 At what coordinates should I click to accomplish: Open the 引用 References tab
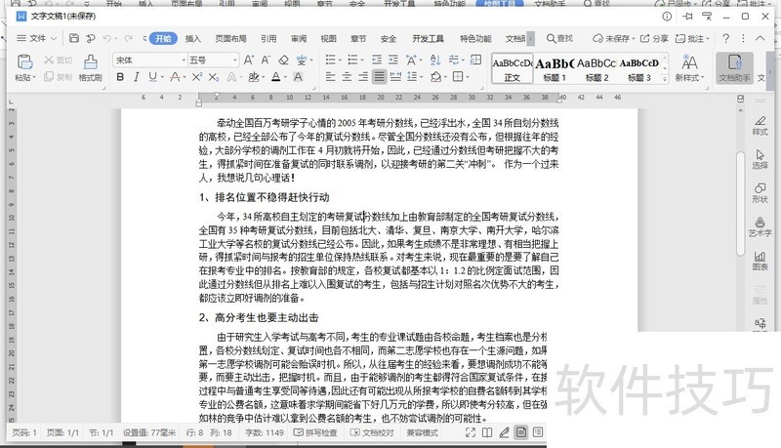click(268, 38)
